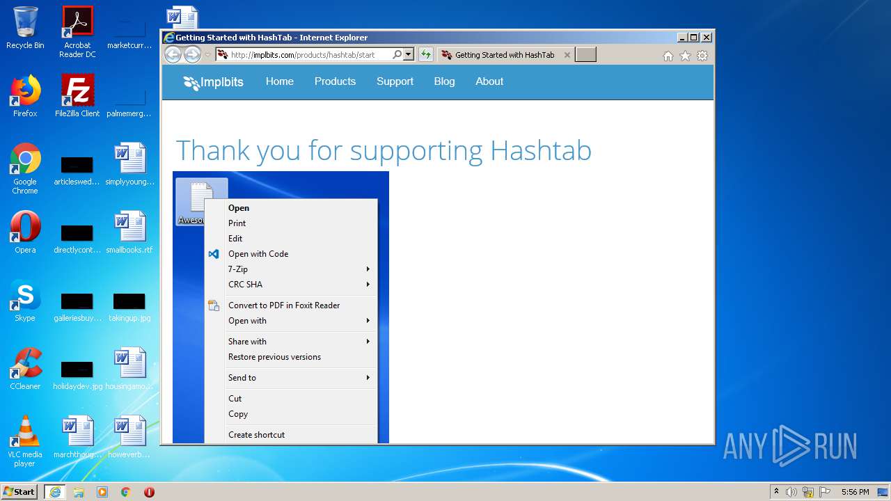Click the search magnifier in address bar
This screenshot has width=891, height=501.
(397, 54)
